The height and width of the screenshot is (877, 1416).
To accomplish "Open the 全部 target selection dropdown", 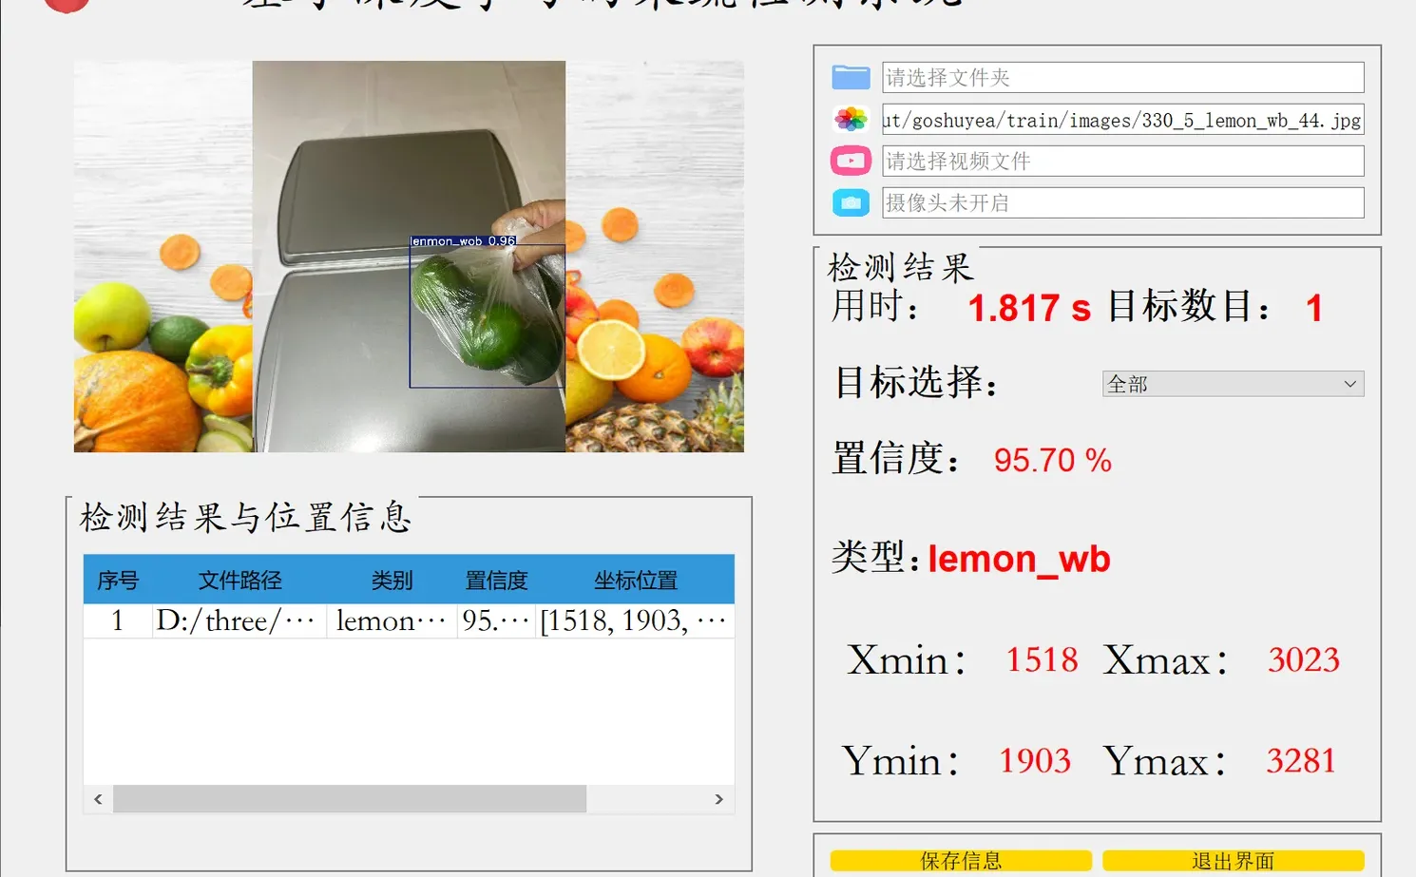I will coord(1233,384).
